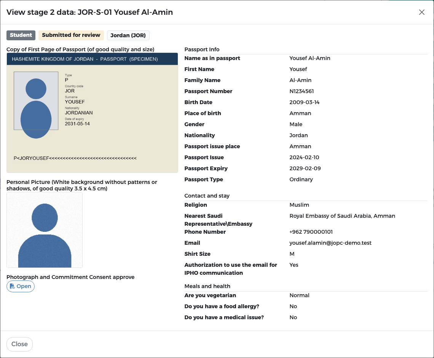Open the Photograph and Commitment Consent PDF

point(21,286)
